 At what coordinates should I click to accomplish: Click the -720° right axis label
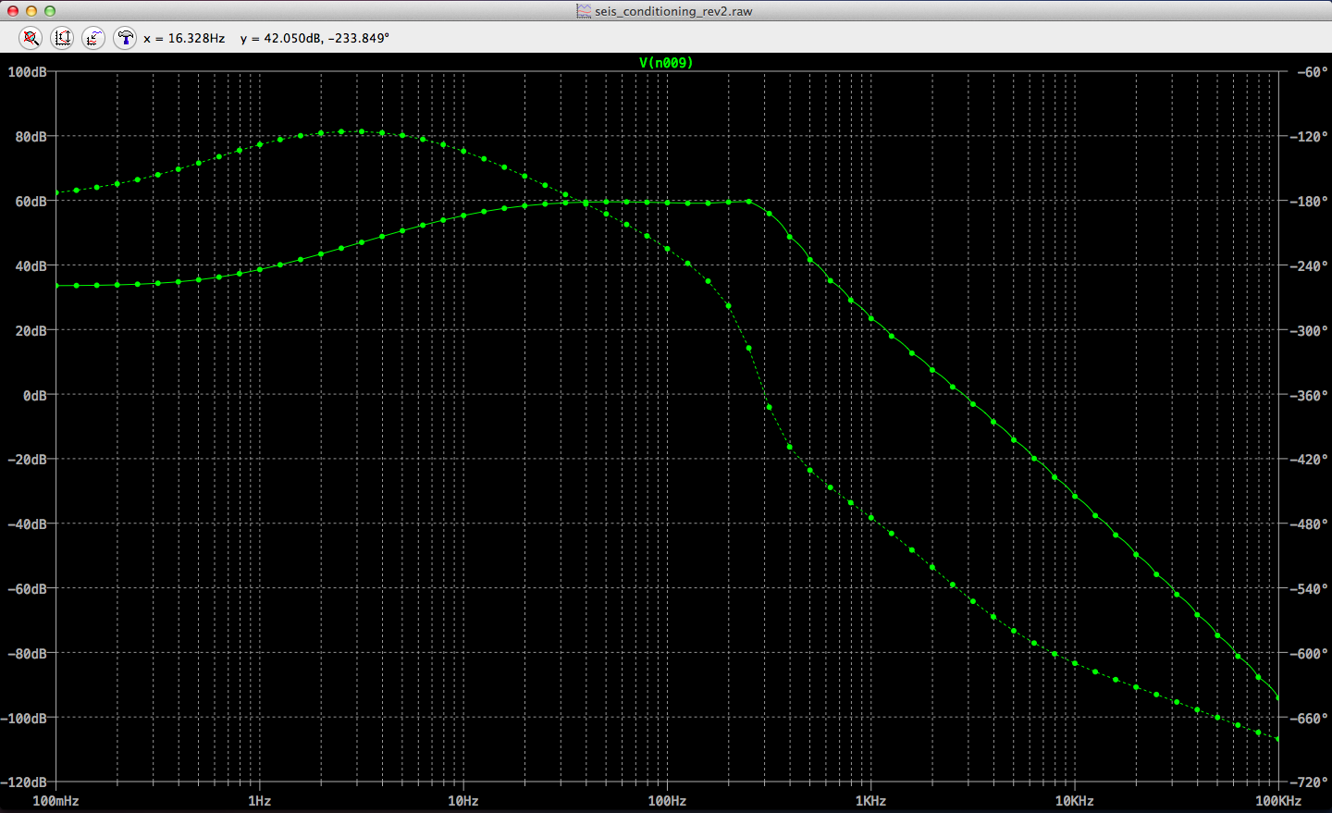pyautogui.click(x=1309, y=782)
